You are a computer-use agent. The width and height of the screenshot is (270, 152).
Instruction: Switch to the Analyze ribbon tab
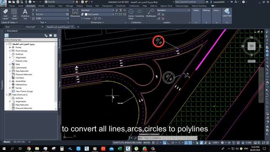pos(51,6)
